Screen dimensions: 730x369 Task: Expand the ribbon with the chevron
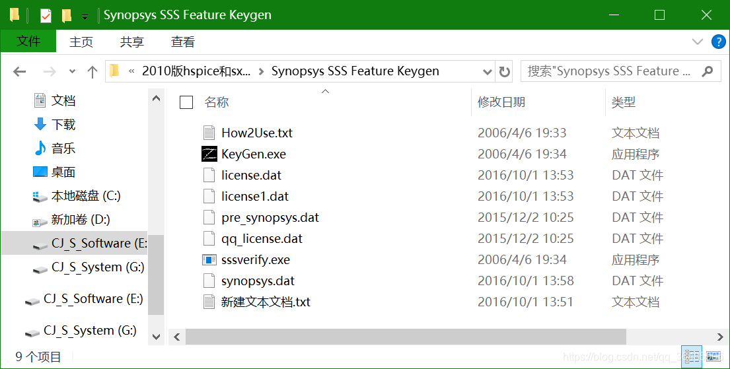(698, 42)
